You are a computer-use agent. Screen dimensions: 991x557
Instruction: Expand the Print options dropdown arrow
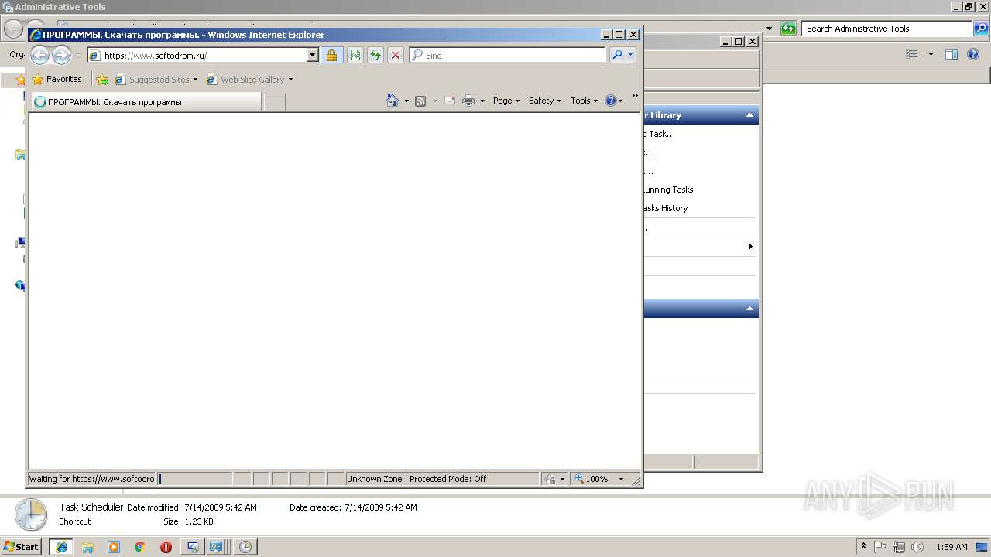point(482,101)
